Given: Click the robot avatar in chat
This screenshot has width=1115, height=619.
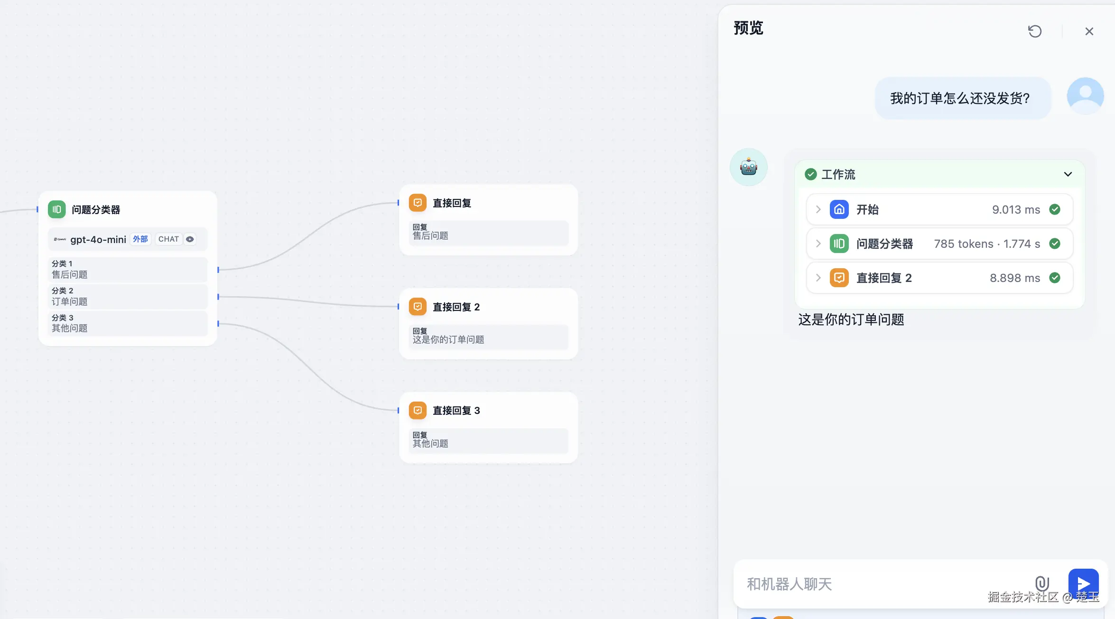Looking at the screenshot, I should (x=748, y=167).
